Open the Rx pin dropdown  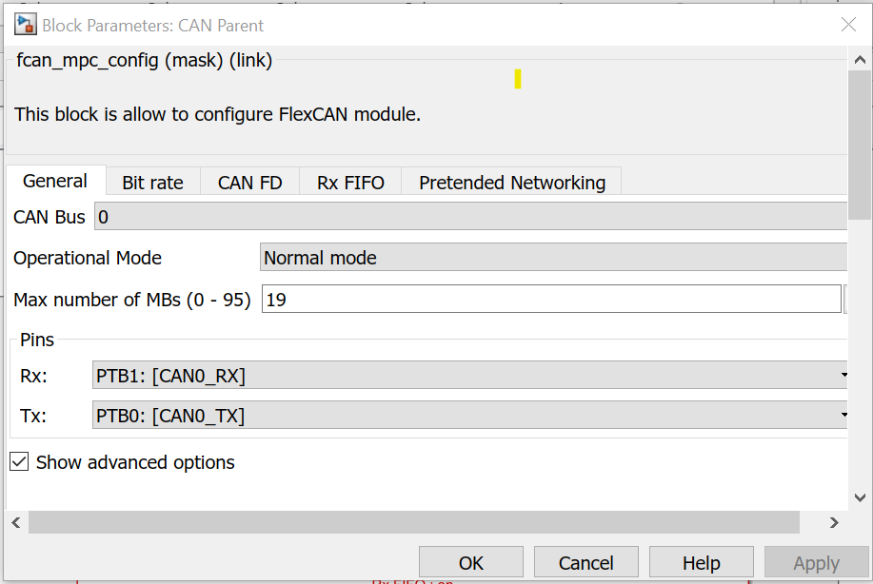point(470,376)
